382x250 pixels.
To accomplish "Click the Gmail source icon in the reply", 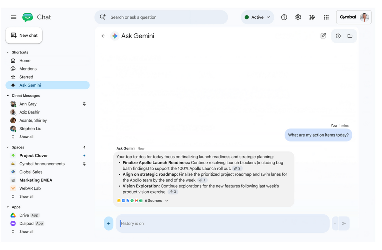I will click(x=136, y=201).
